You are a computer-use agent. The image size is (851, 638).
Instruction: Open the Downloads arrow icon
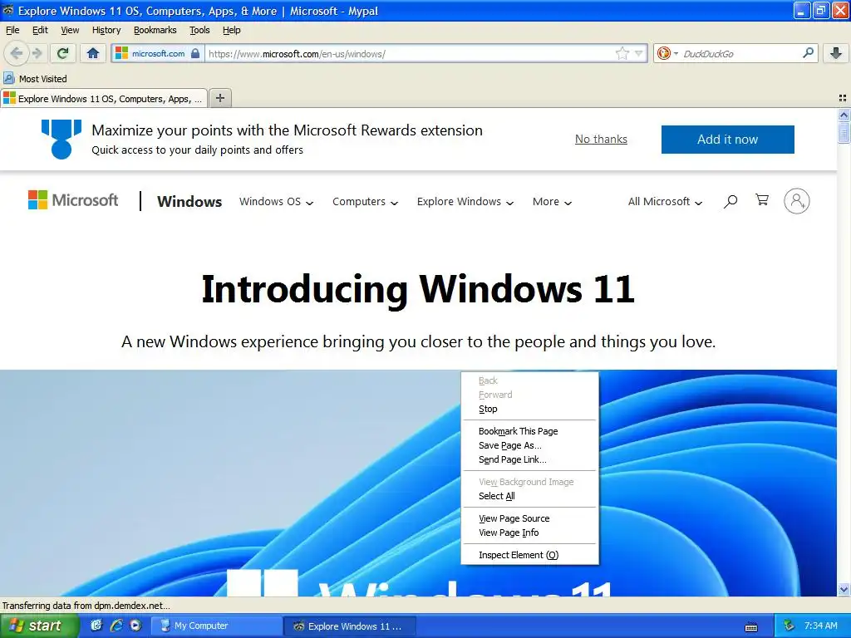pyautogui.click(x=836, y=52)
